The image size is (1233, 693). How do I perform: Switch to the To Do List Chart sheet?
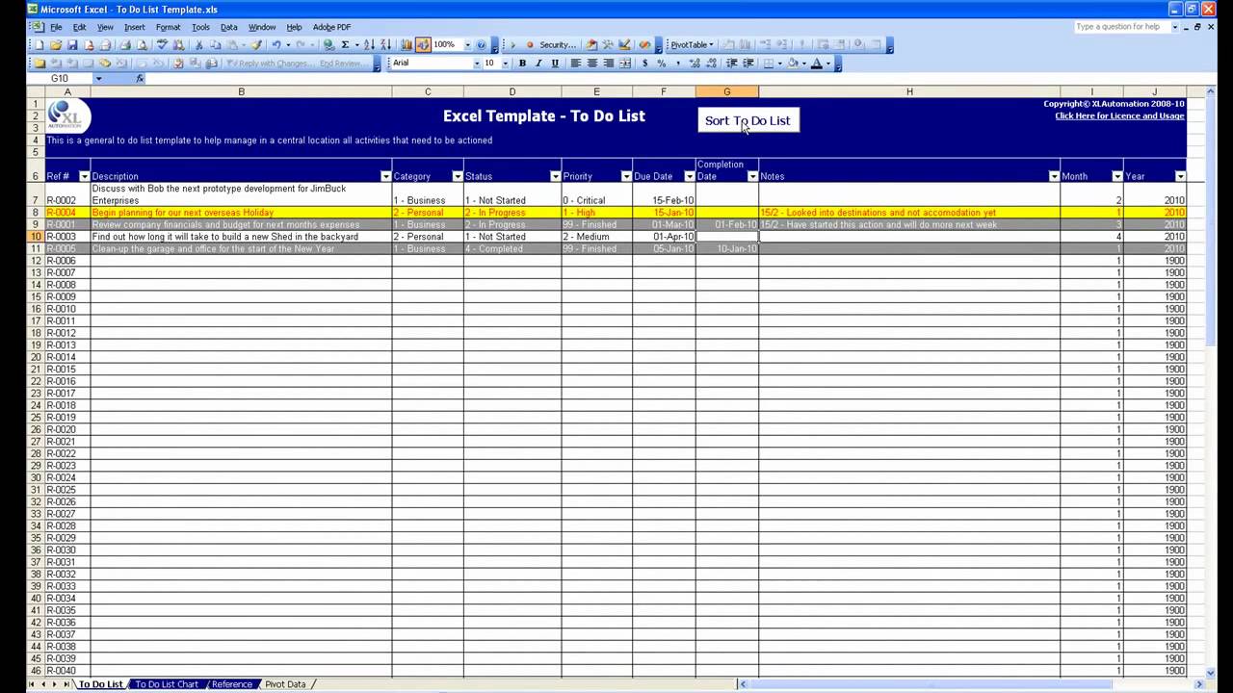pos(167,684)
